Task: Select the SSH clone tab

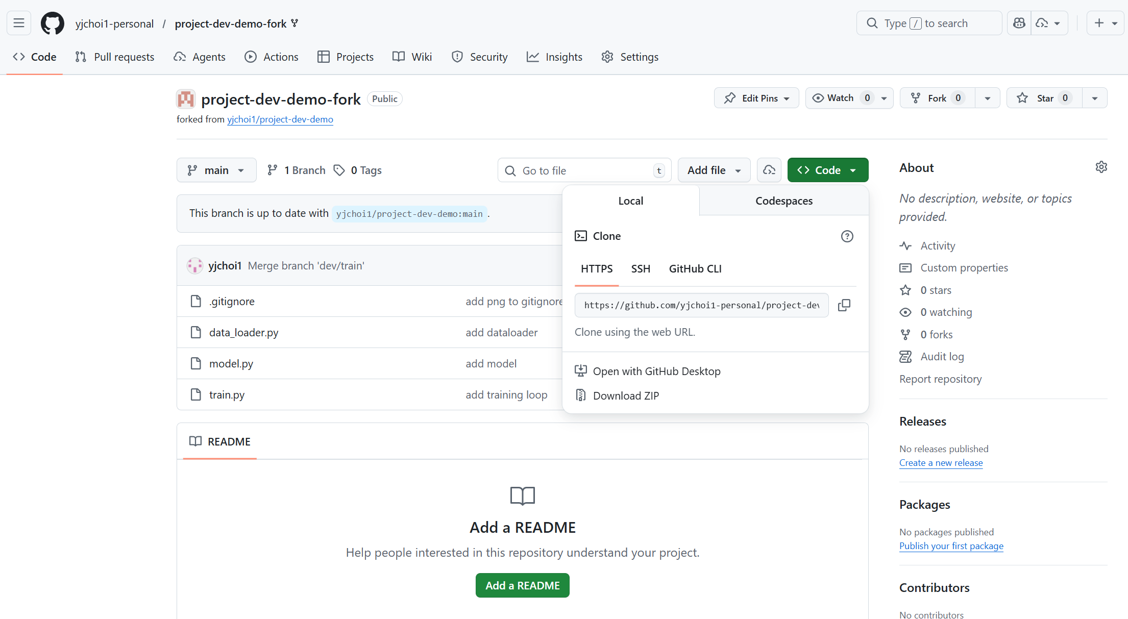Action: tap(641, 269)
